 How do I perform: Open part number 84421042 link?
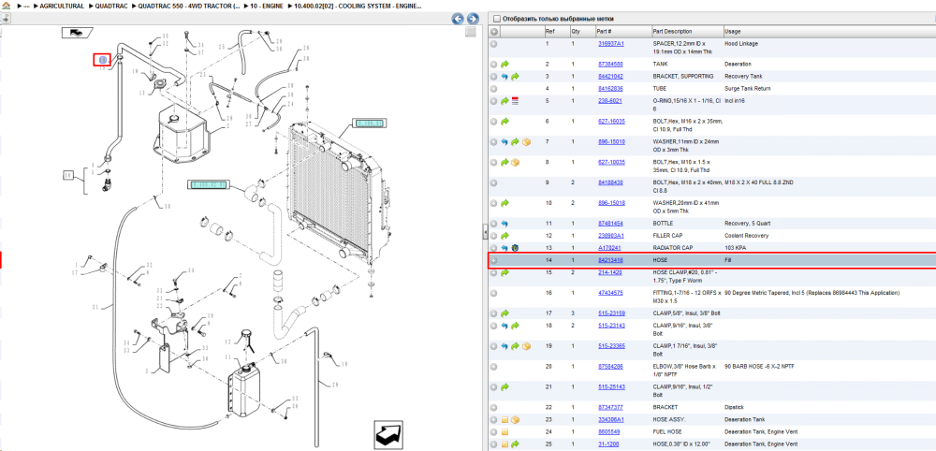tap(611, 77)
